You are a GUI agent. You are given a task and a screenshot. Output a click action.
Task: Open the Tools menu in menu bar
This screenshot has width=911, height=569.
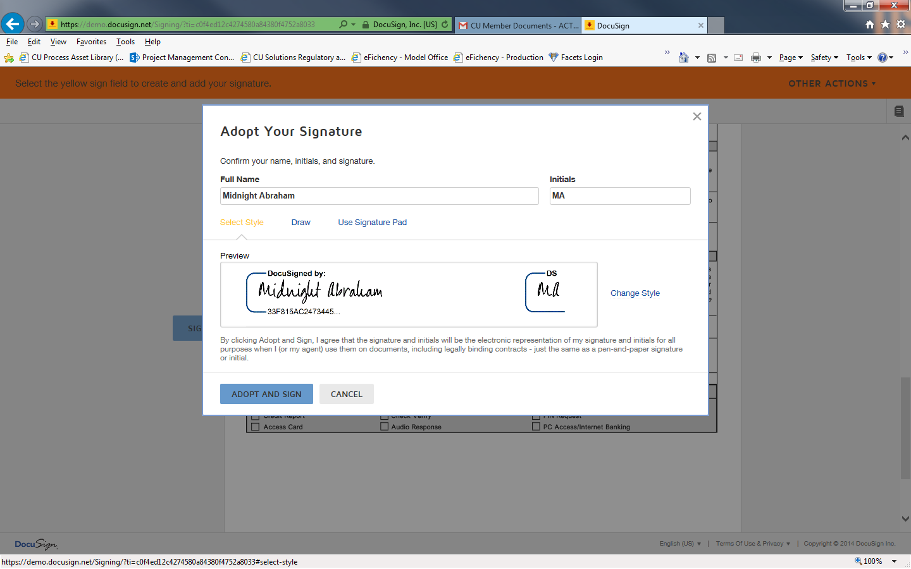(125, 42)
